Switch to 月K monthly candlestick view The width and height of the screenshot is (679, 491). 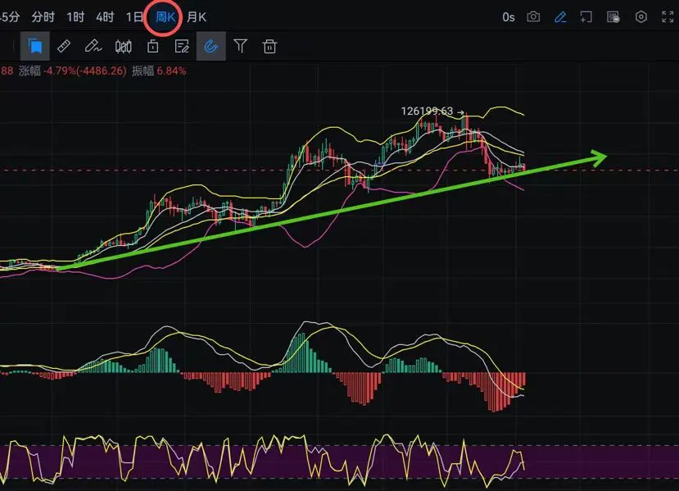click(x=197, y=17)
